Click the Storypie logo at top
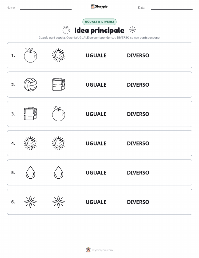The height and width of the screenshot is (258, 199). [x=99, y=6]
